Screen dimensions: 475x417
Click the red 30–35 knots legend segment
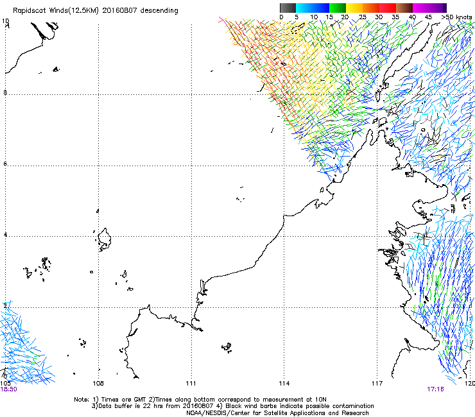pyautogui.click(x=388, y=8)
